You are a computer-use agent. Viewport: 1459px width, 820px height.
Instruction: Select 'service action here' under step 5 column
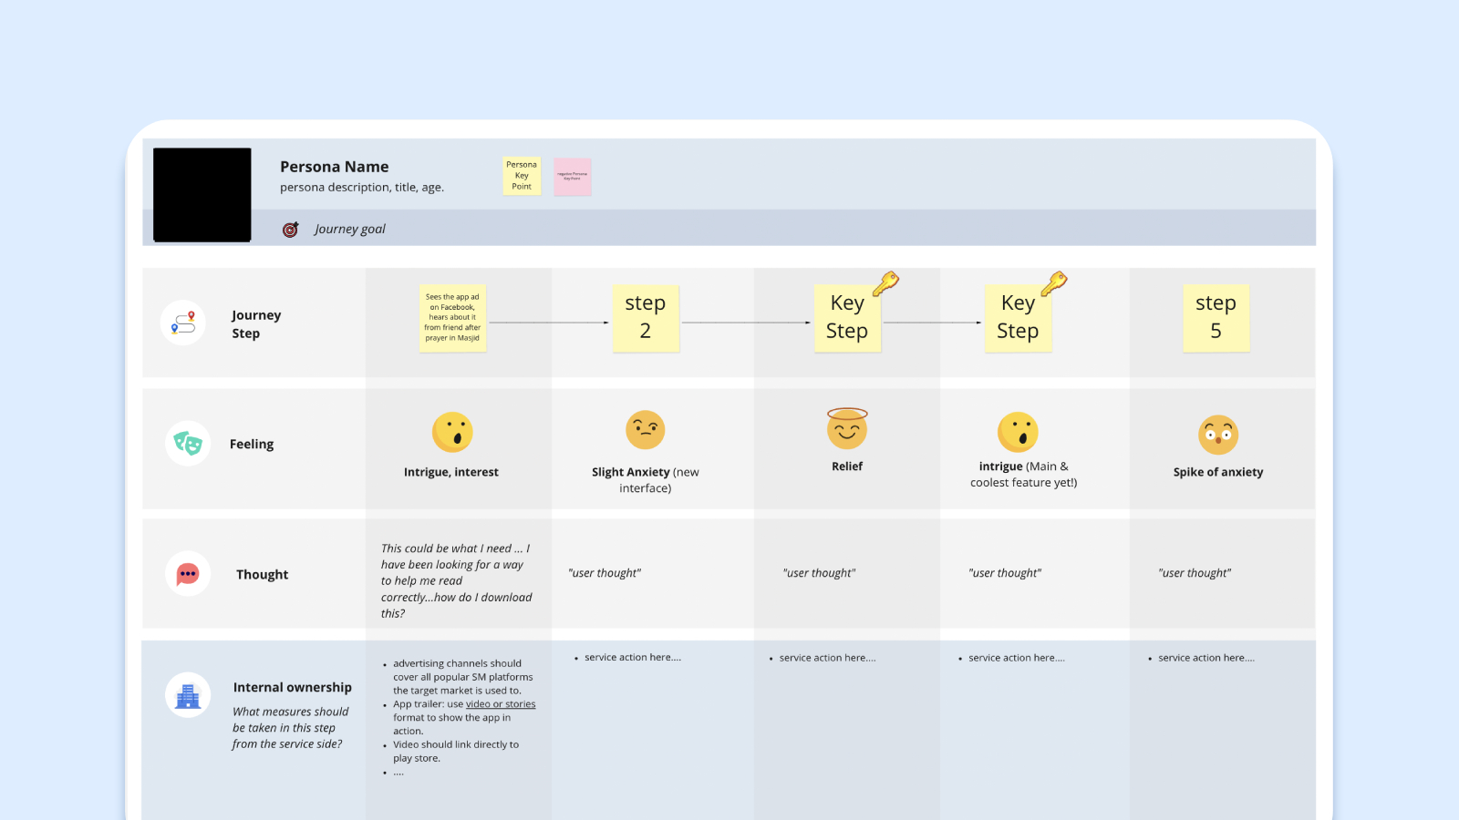(x=1206, y=658)
